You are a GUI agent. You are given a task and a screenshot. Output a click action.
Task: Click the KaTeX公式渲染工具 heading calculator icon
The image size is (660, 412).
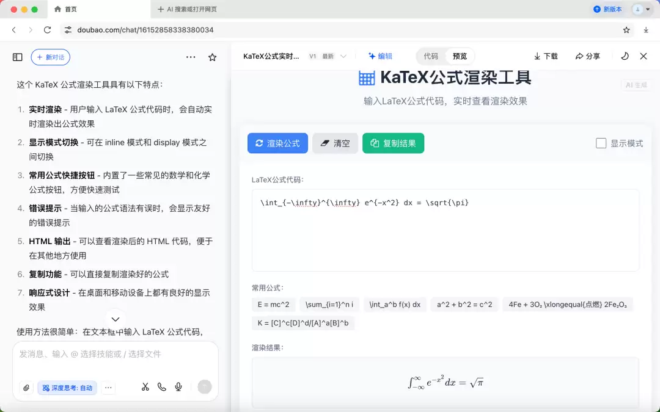point(366,78)
